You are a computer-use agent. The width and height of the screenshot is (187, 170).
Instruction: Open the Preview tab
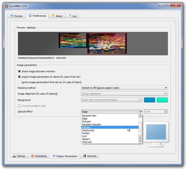17,16
